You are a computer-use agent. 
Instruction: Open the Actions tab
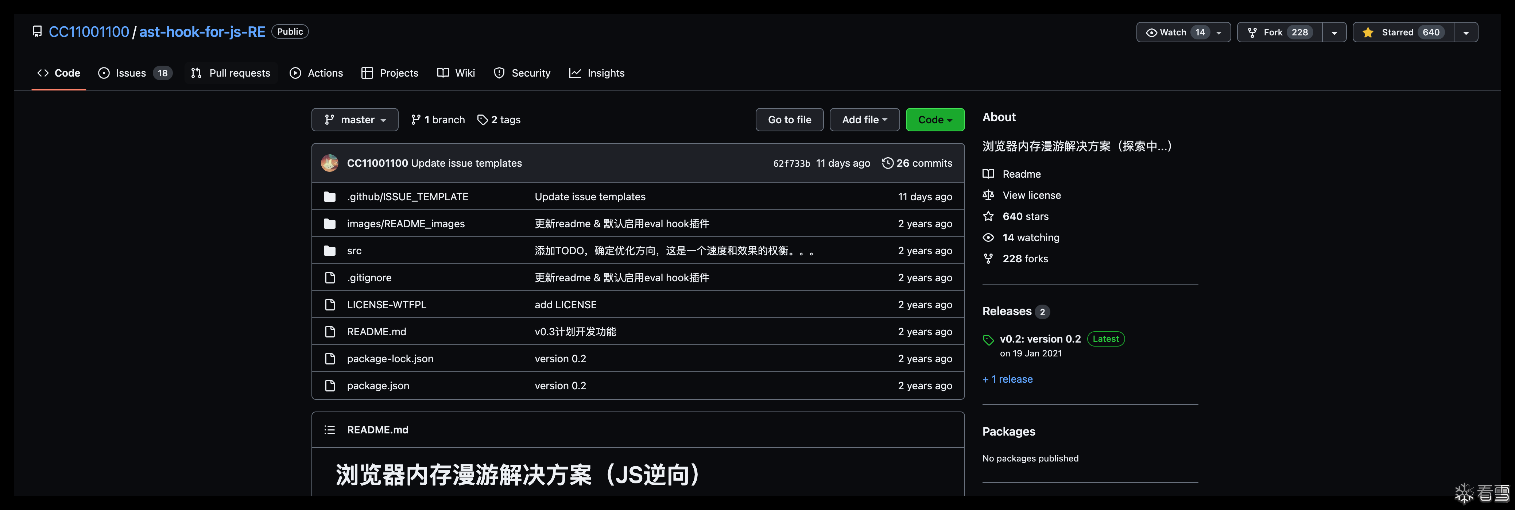pos(317,73)
